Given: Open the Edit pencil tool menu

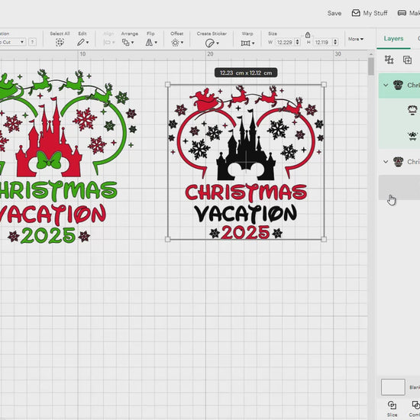Looking at the screenshot, I should (82, 42).
